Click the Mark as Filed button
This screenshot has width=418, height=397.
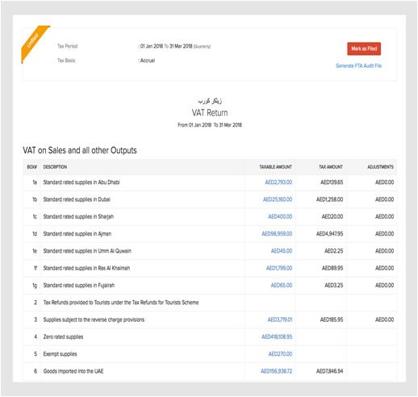364,48
